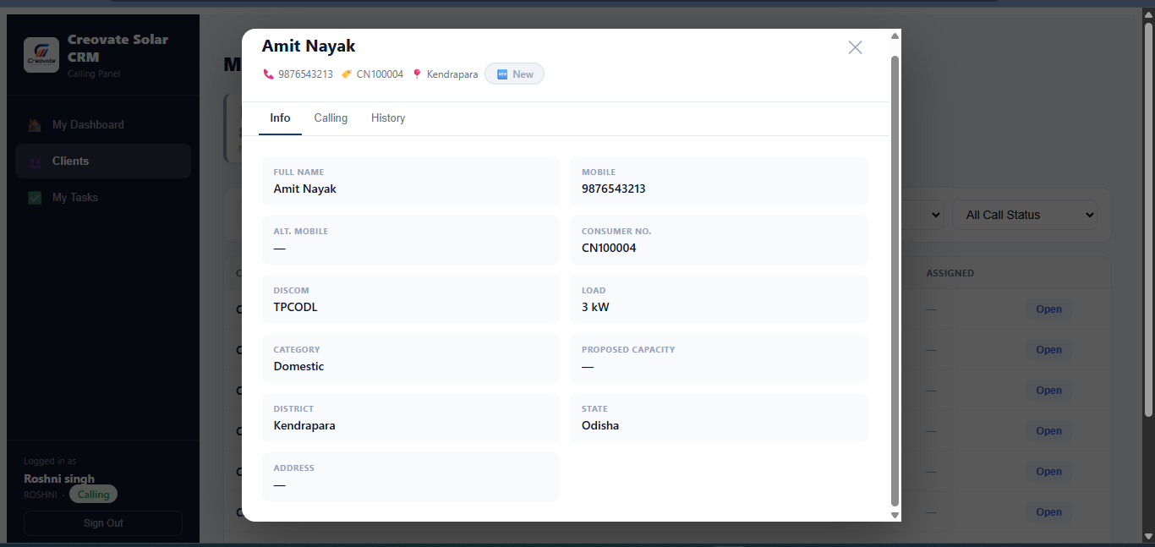Click the State value Odisha

pyautogui.click(x=600, y=426)
